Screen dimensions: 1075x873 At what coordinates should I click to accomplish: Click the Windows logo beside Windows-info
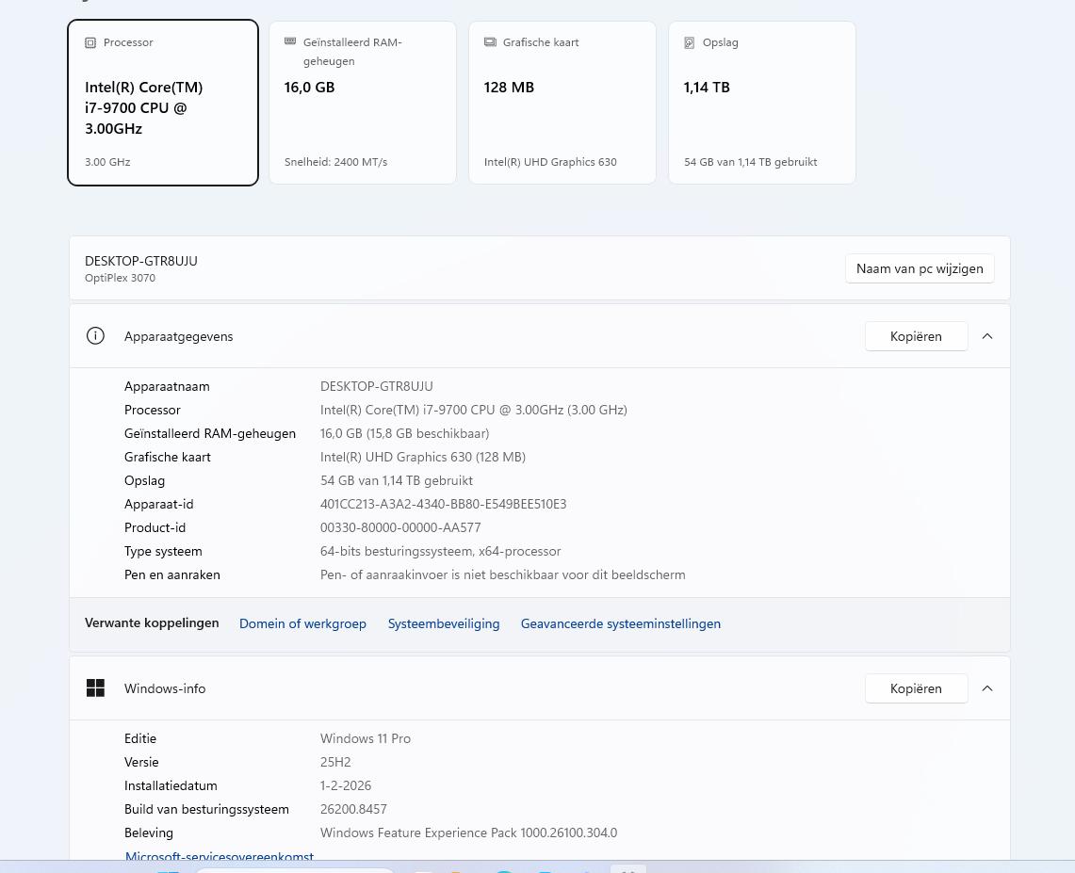[95, 688]
